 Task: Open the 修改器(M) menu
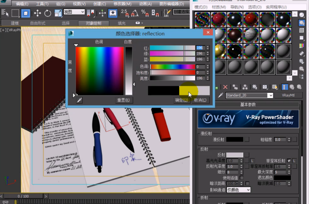pos(123,4)
